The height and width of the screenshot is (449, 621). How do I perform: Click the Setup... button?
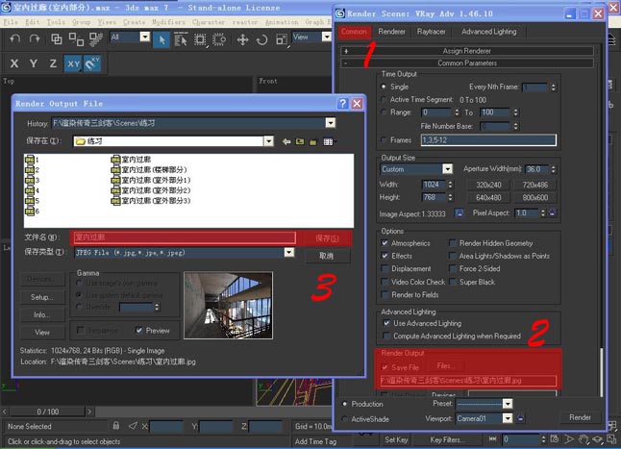(41, 297)
